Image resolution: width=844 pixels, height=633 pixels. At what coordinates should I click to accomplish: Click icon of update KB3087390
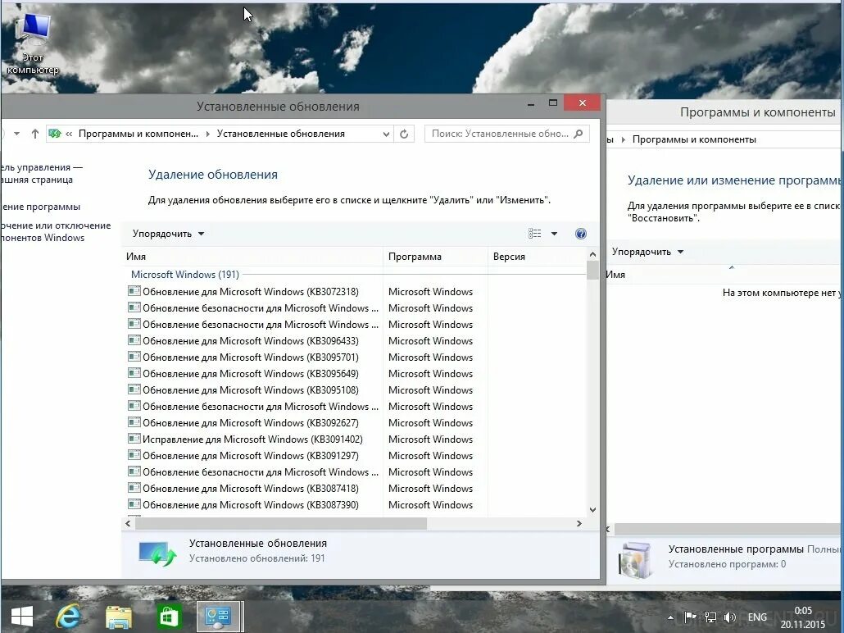coord(134,504)
